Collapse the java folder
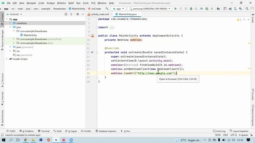Viewport: 255px width, 143px height. pyautogui.click(x=10, y=27)
